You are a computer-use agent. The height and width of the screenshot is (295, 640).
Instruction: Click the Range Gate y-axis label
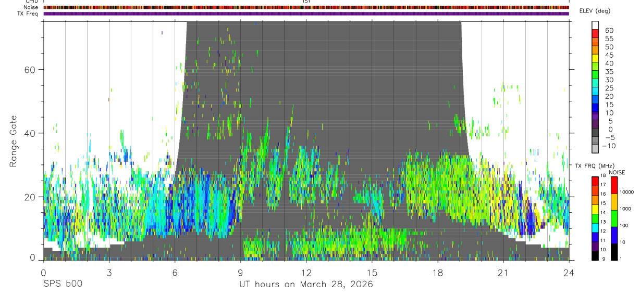pyautogui.click(x=13, y=140)
